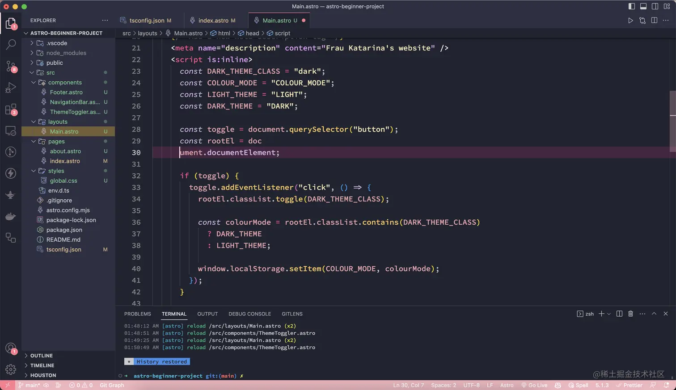Click the html breadcrumb segment
676x390 pixels.
220,33
